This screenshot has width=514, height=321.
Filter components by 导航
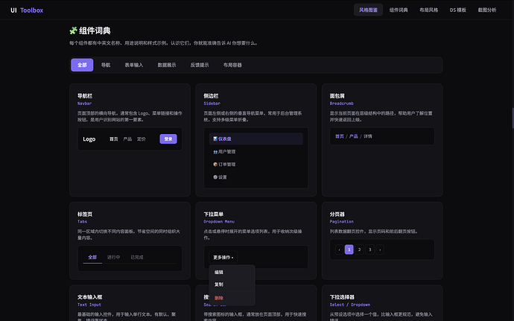click(x=106, y=65)
